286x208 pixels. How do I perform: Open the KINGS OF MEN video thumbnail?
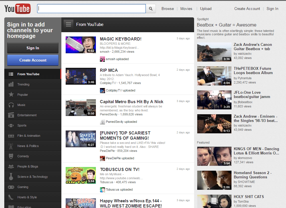tap(214, 156)
